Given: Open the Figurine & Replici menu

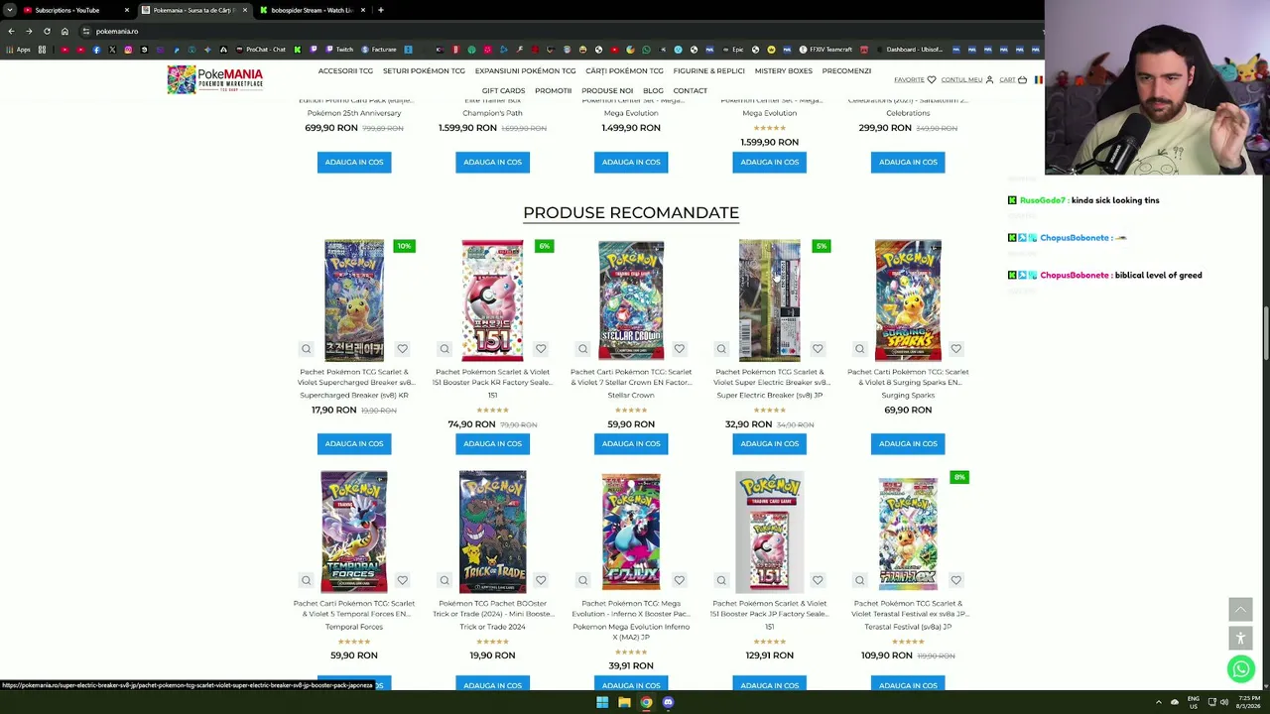Looking at the screenshot, I should [x=708, y=71].
